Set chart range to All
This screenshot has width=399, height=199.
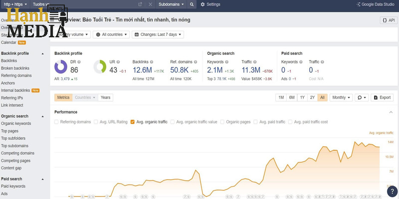[x=322, y=98]
